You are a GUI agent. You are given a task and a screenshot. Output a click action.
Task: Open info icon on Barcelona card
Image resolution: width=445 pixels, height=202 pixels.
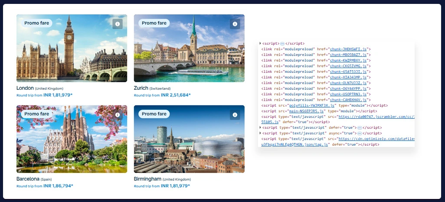(118, 115)
